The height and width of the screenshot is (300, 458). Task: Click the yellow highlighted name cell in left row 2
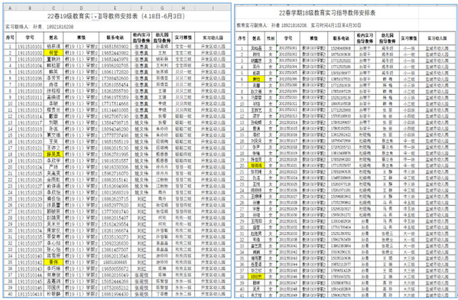click(54, 53)
